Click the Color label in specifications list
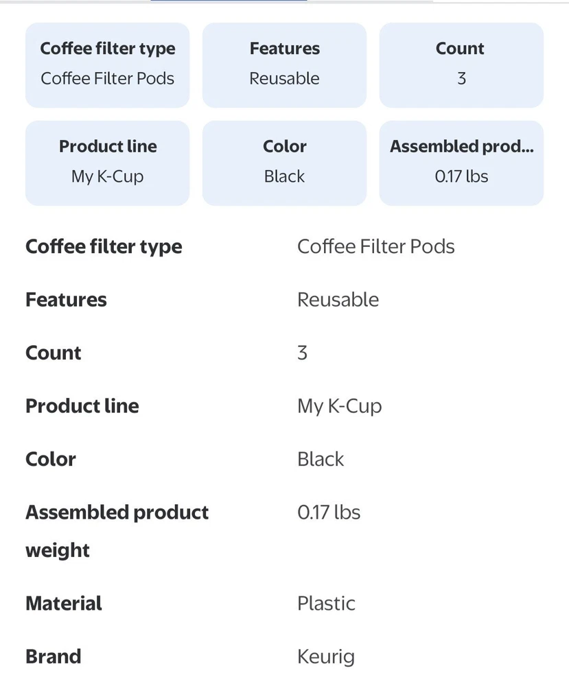 click(x=51, y=459)
